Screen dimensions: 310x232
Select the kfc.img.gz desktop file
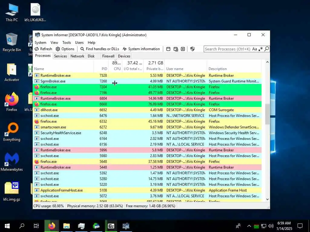click(12, 191)
